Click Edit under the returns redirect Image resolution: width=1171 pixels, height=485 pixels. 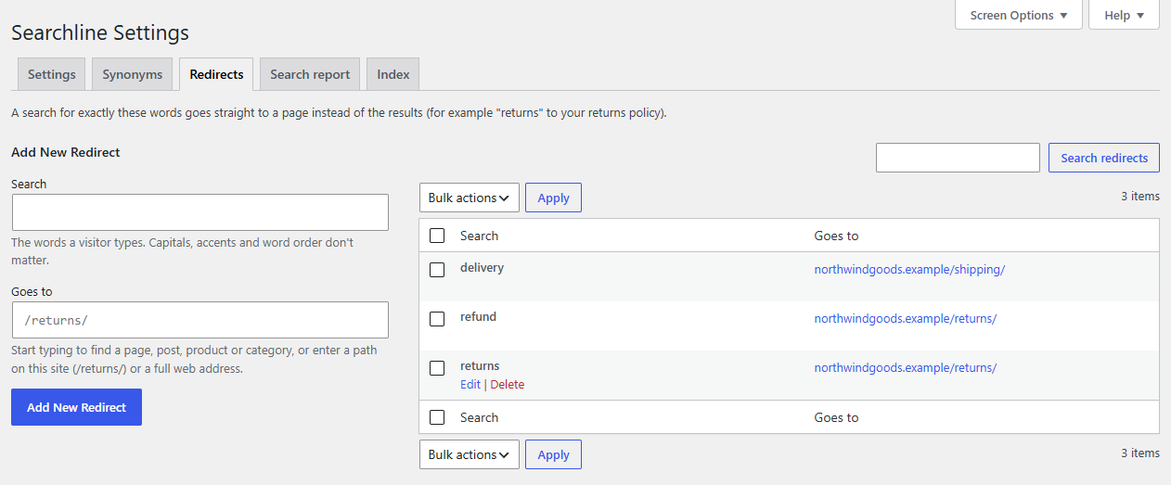470,385
